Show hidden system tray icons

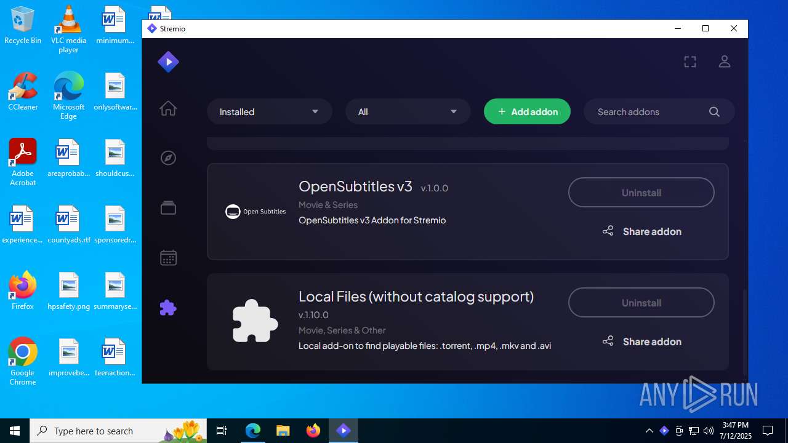[x=649, y=431]
